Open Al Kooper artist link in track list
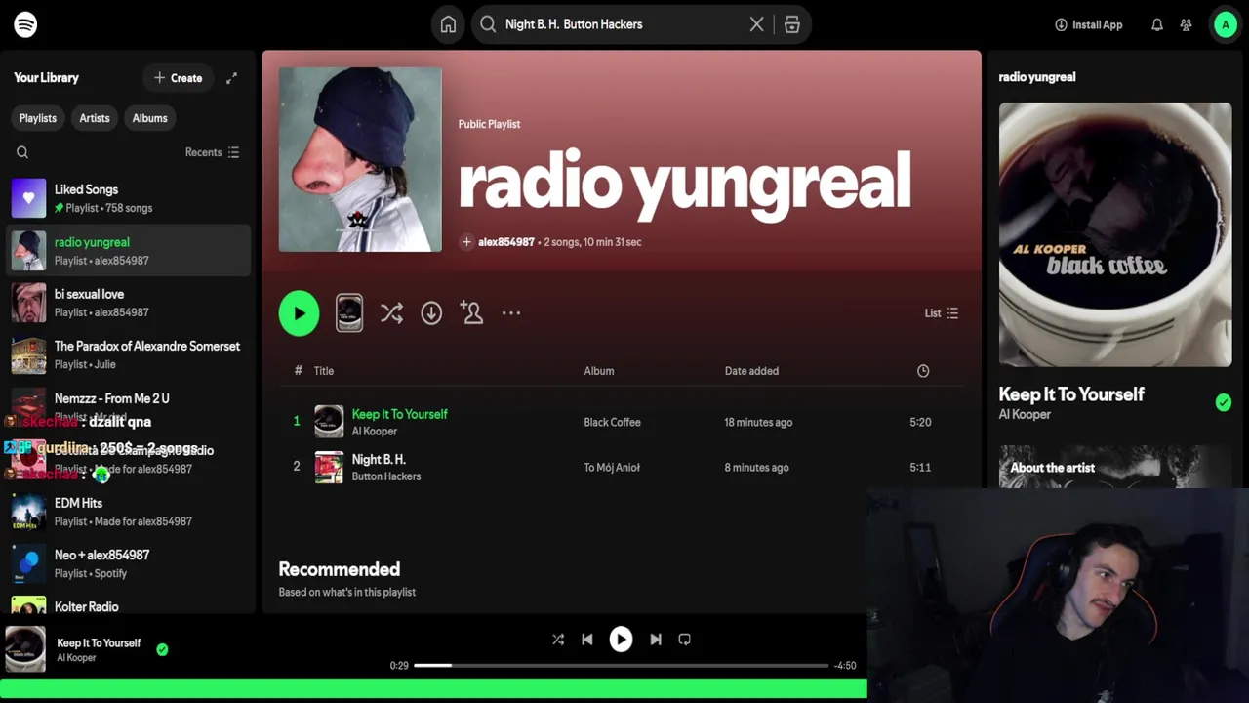 click(375, 432)
